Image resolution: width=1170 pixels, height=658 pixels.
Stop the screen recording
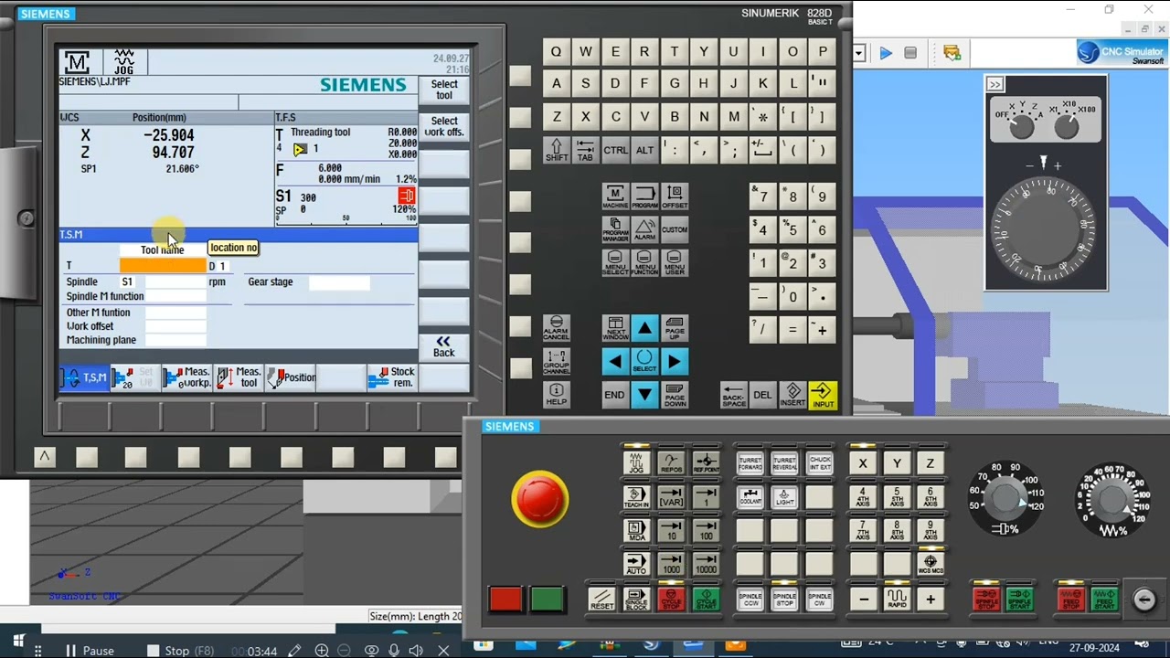coord(181,651)
